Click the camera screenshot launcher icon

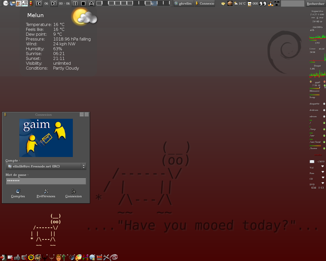click(x=17, y=257)
